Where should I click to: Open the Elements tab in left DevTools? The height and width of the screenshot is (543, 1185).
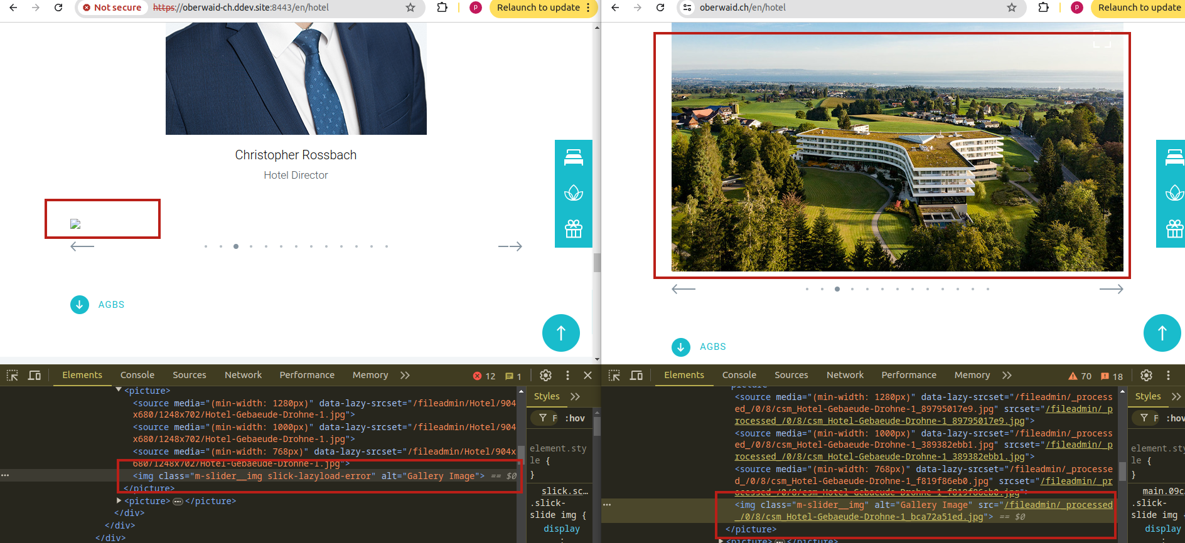coord(82,375)
